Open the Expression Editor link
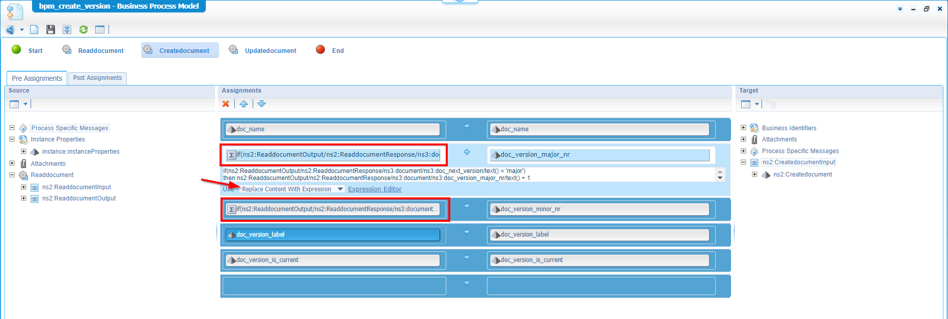 [x=374, y=189]
